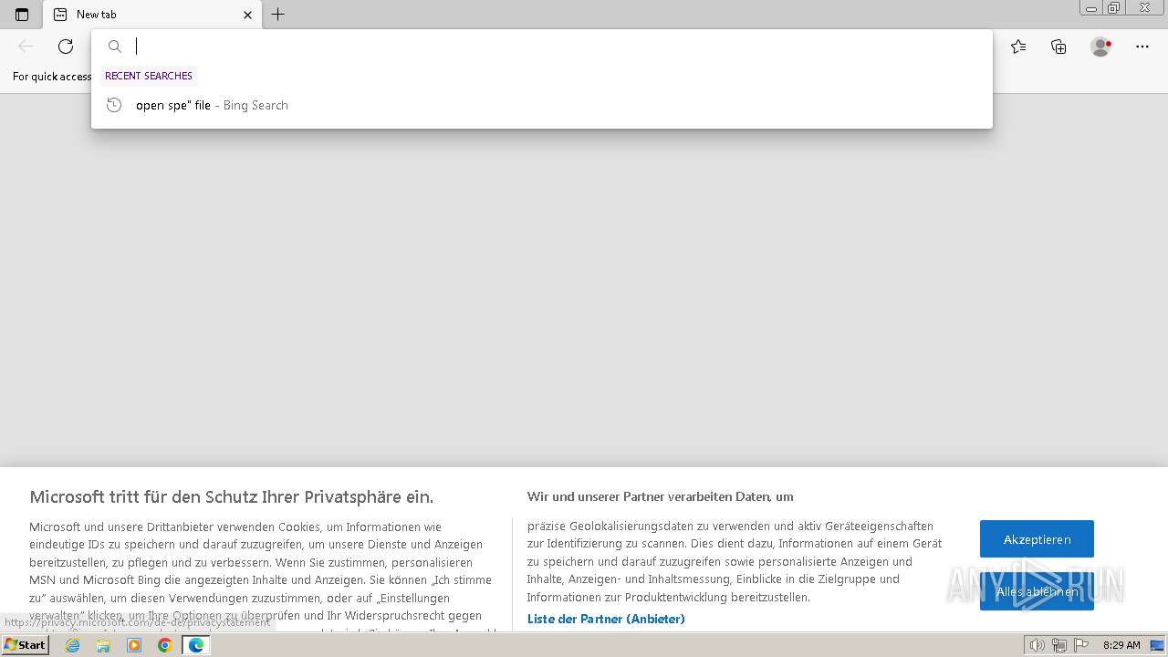
Task: Select Microsoft Edge taskbar icon
Action: [x=195, y=645]
